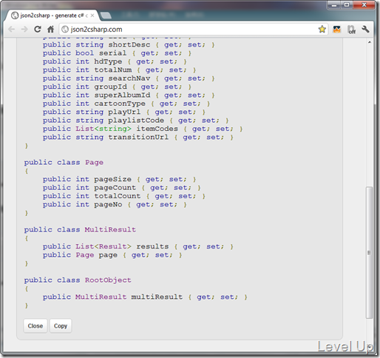
Task: Click the List<Result> results line
Action: pyautogui.click(x=138, y=246)
